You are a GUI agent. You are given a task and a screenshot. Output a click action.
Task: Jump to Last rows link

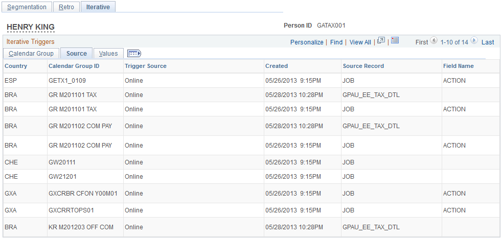pyautogui.click(x=488, y=42)
